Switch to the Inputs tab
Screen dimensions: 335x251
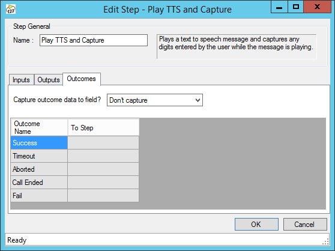coord(21,80)
